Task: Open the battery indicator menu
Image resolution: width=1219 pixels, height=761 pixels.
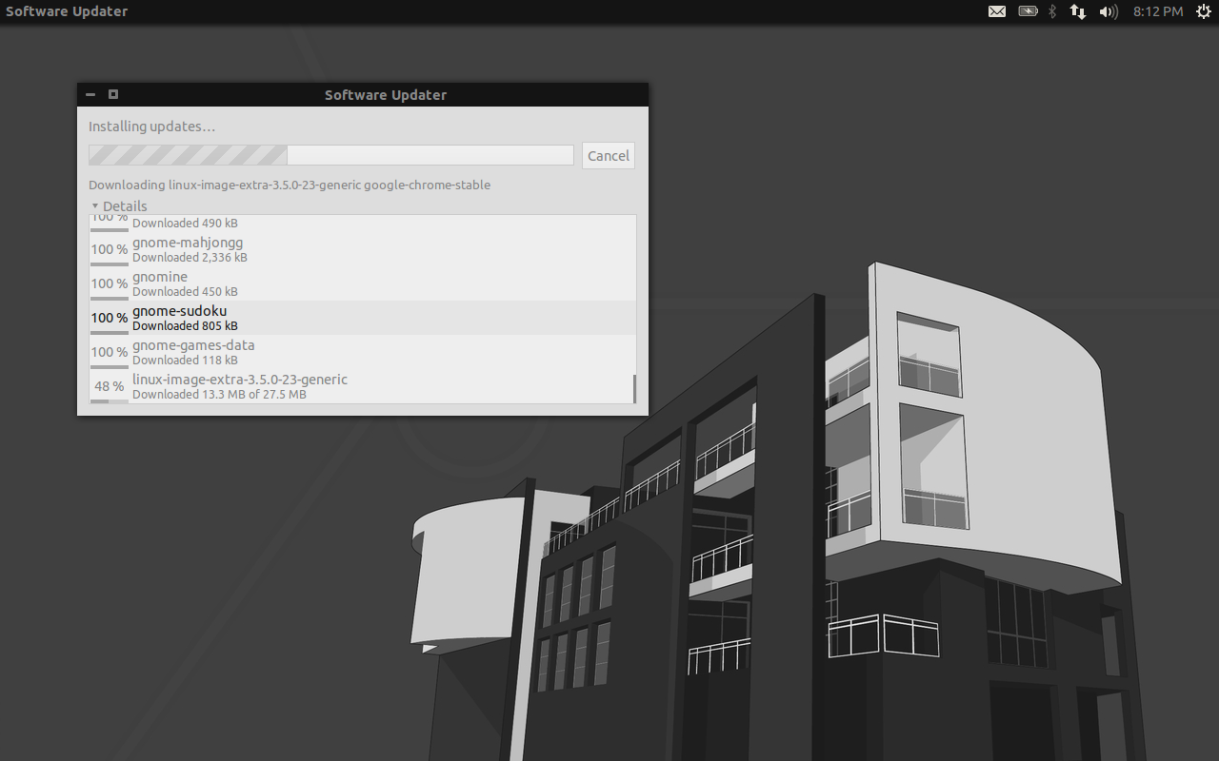Action: click(1028, 11)
